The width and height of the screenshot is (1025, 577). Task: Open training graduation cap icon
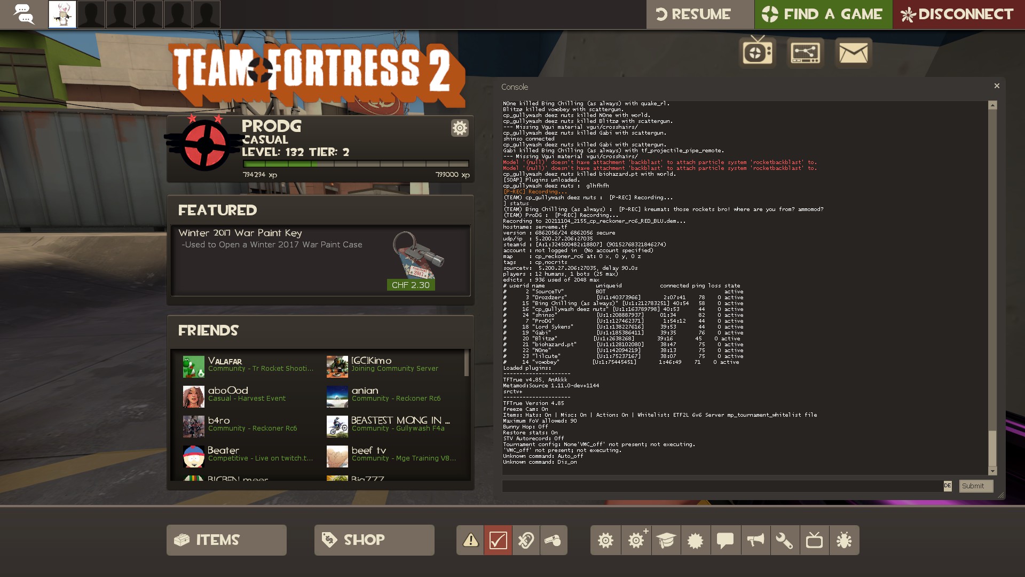[666, 540]
